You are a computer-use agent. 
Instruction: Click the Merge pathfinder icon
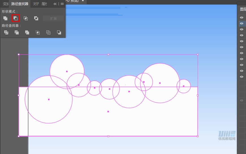click(27, 32)
